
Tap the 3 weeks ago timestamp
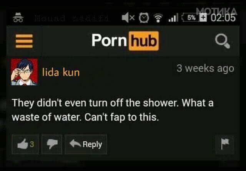pos(205,69)
